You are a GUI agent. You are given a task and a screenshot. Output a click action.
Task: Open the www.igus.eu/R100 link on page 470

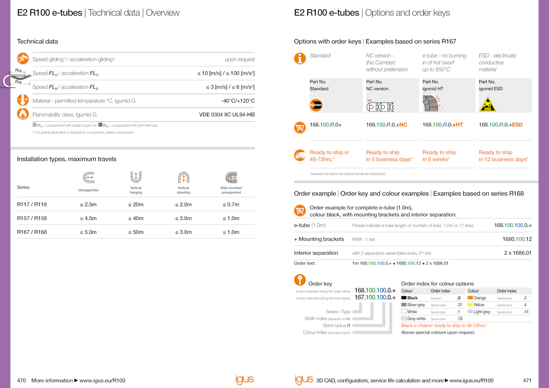pyautogui.click(x=102, y=380)
